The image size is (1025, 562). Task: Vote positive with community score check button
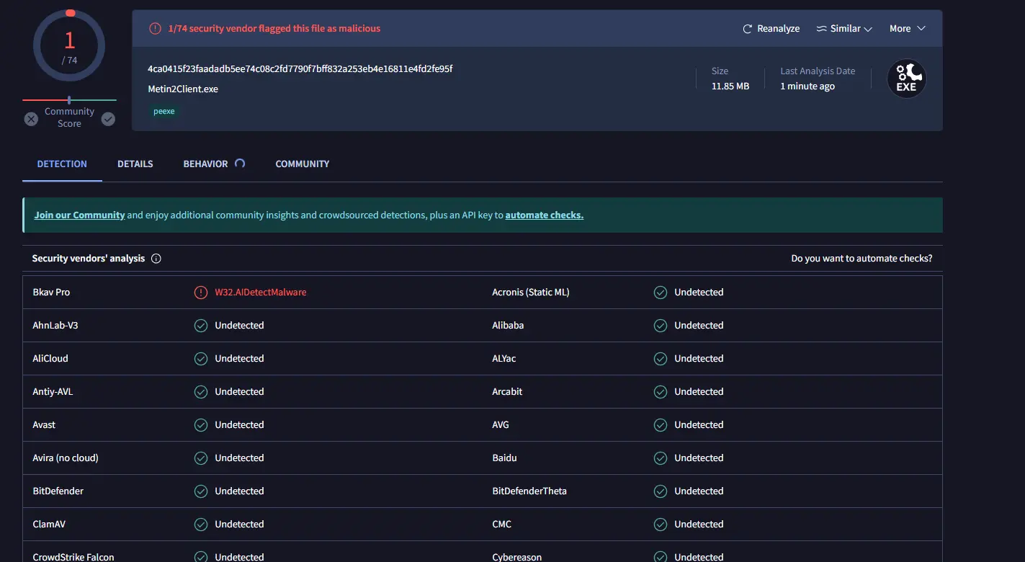(108, 119)
